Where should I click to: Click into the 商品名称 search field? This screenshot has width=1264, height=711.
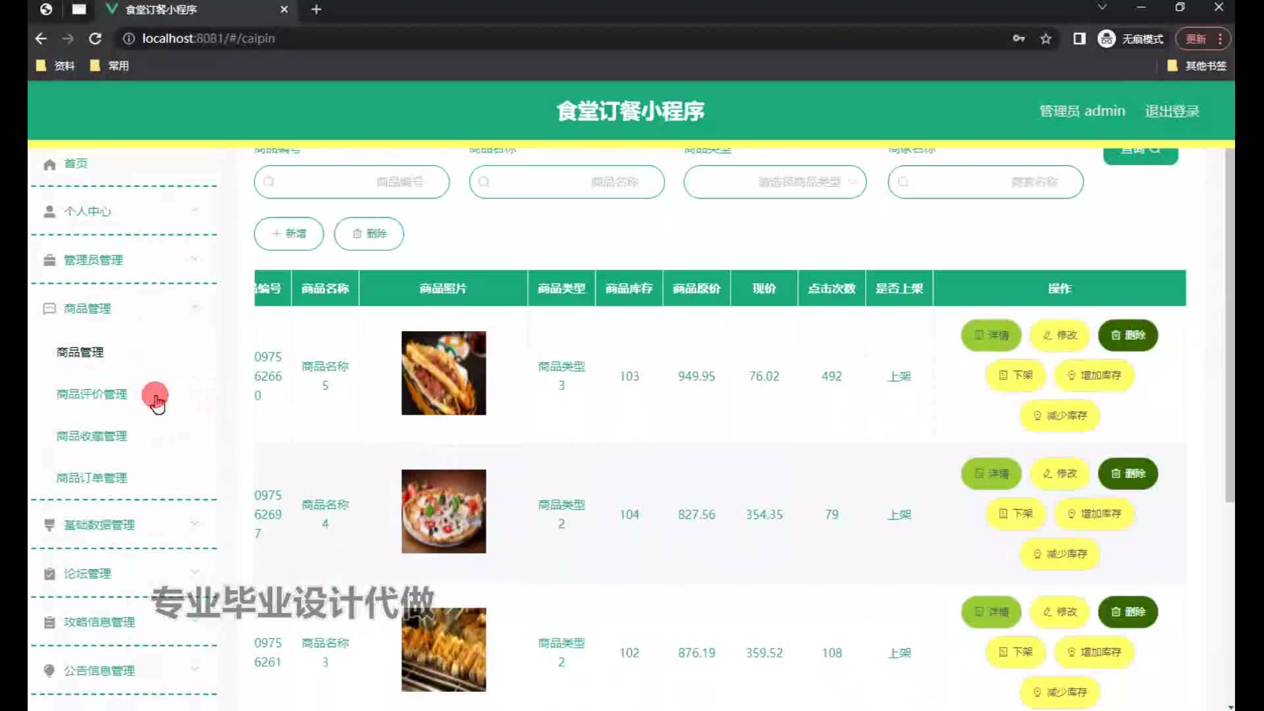(x=567, y=182)
